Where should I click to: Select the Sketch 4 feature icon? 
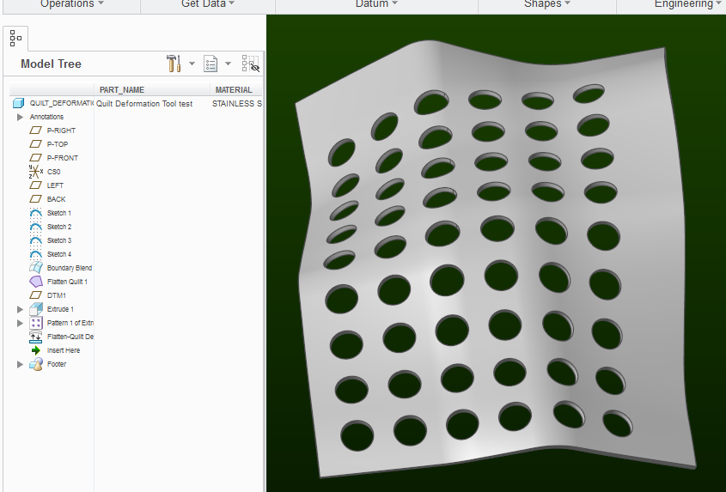(x=35, y=254)
